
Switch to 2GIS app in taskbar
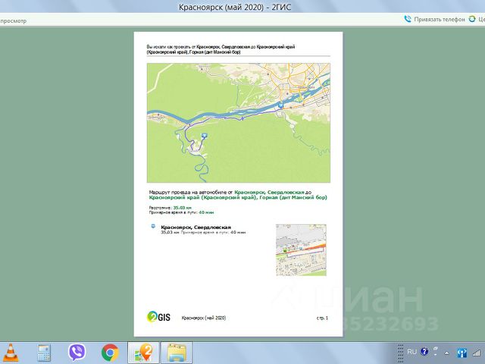[x=143, y=352]
